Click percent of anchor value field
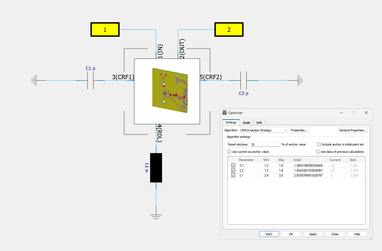This screenshot has width=382, height=251. coord(265,144)
